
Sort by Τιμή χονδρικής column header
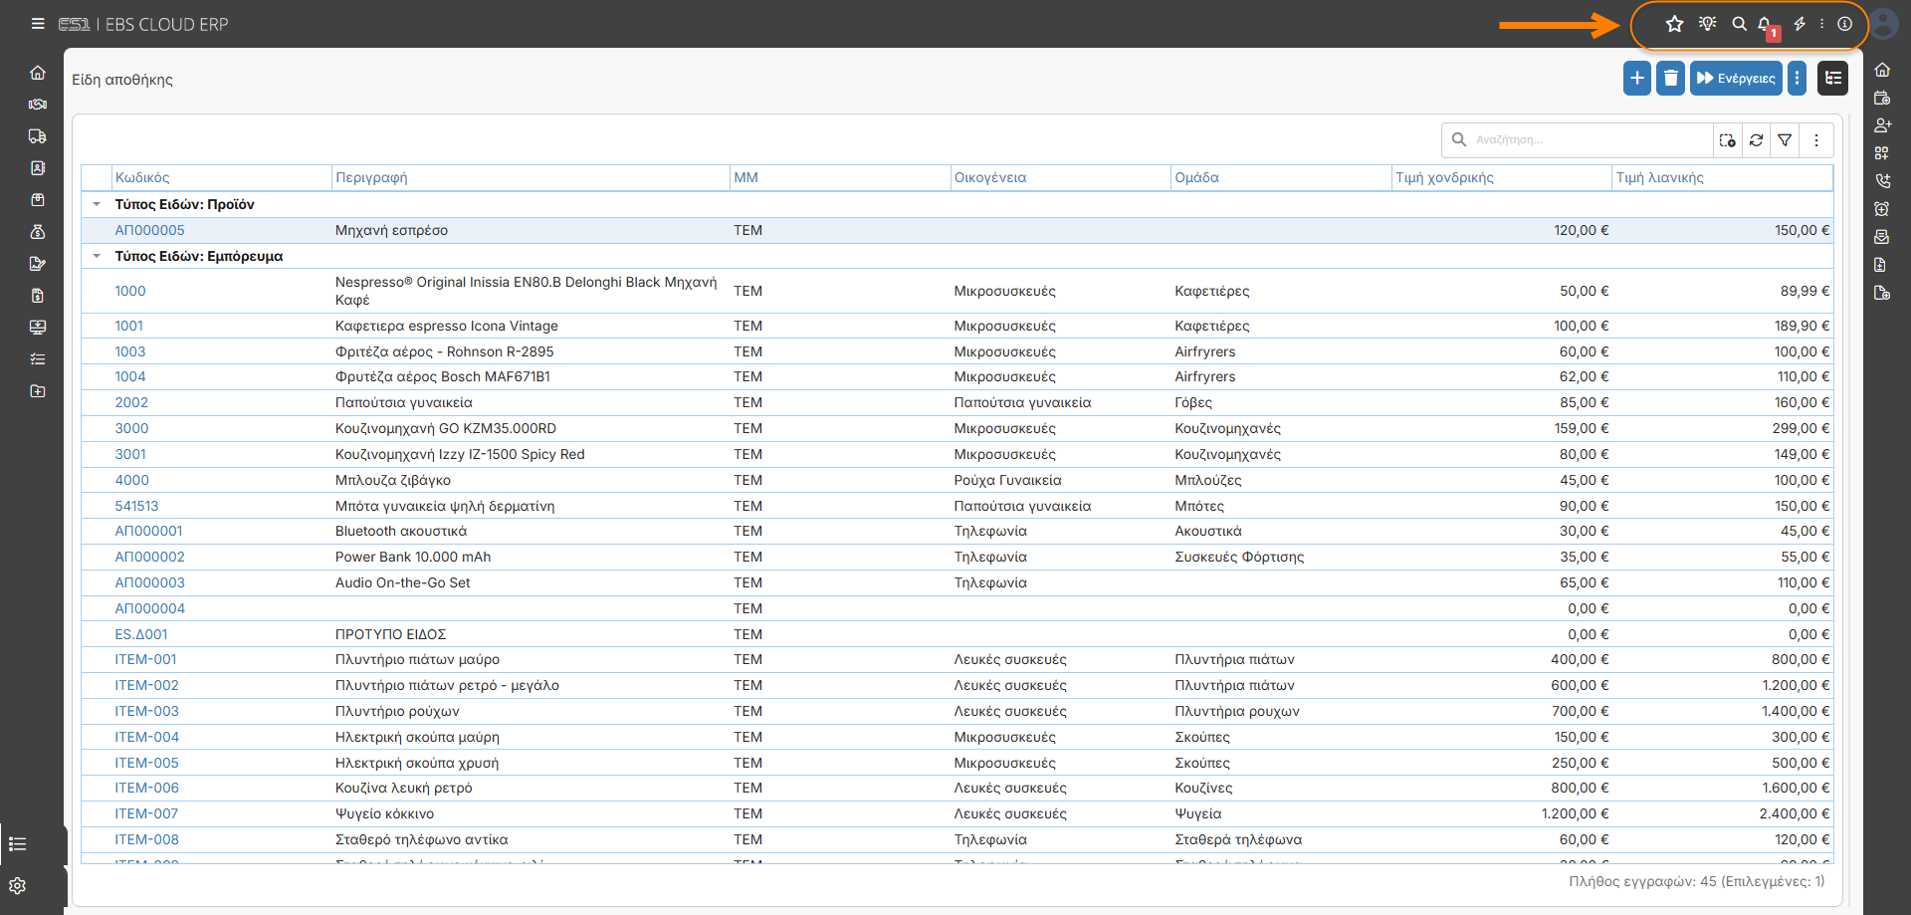1502,178
